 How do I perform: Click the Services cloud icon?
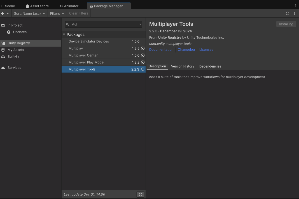[x=3, y=68]
